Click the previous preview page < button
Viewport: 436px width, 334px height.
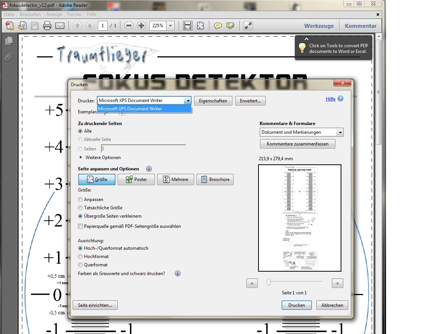pos(252,283)
